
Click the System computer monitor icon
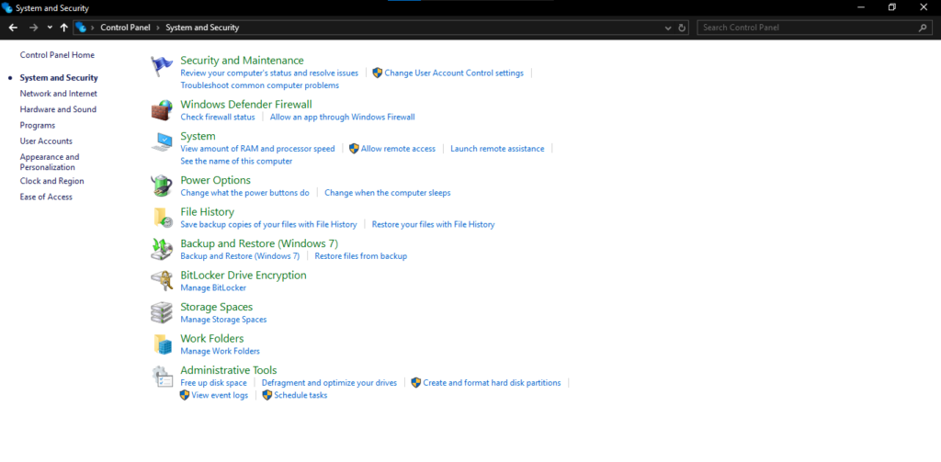click(162, 142)
